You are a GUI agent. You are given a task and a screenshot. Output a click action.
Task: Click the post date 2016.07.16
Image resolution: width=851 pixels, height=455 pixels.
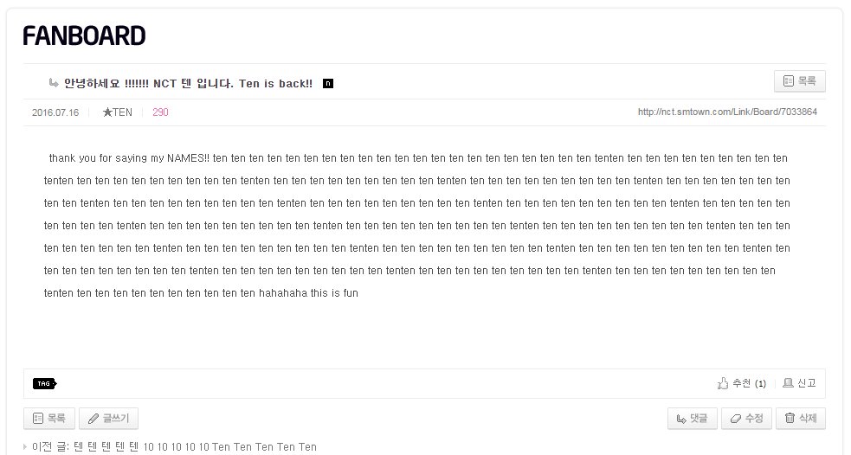pos(55,112)
